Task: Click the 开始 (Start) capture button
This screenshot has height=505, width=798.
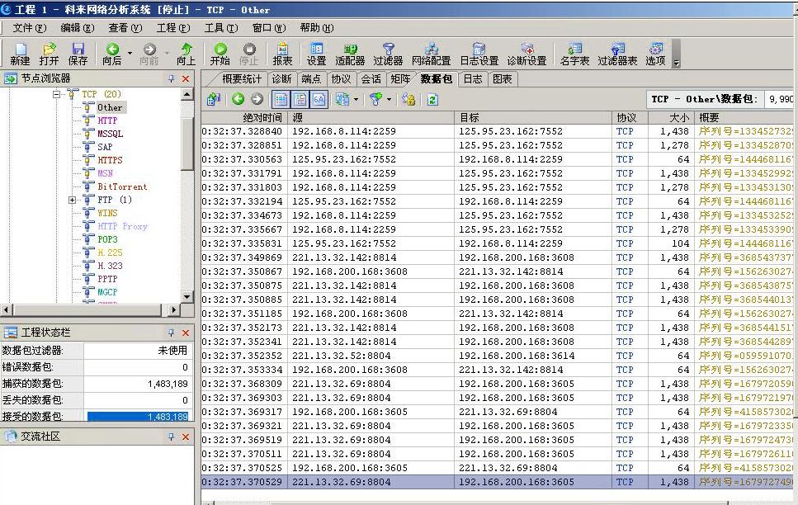Action: [x=220, y=54]
